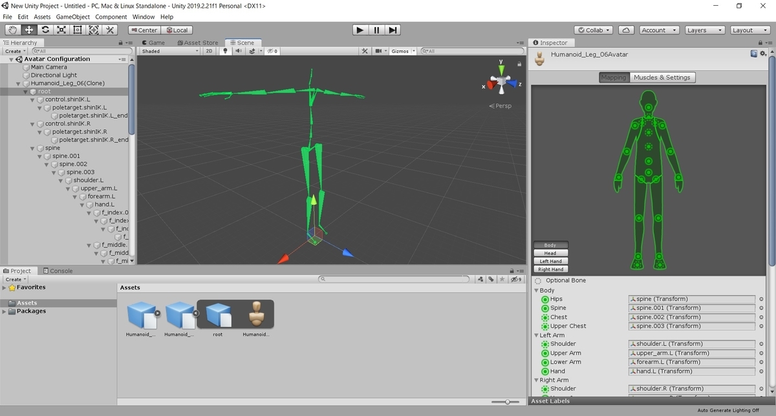This screenshot has height=416, width=776.
Task: Open custom editor tools
Action: (110, 30)
